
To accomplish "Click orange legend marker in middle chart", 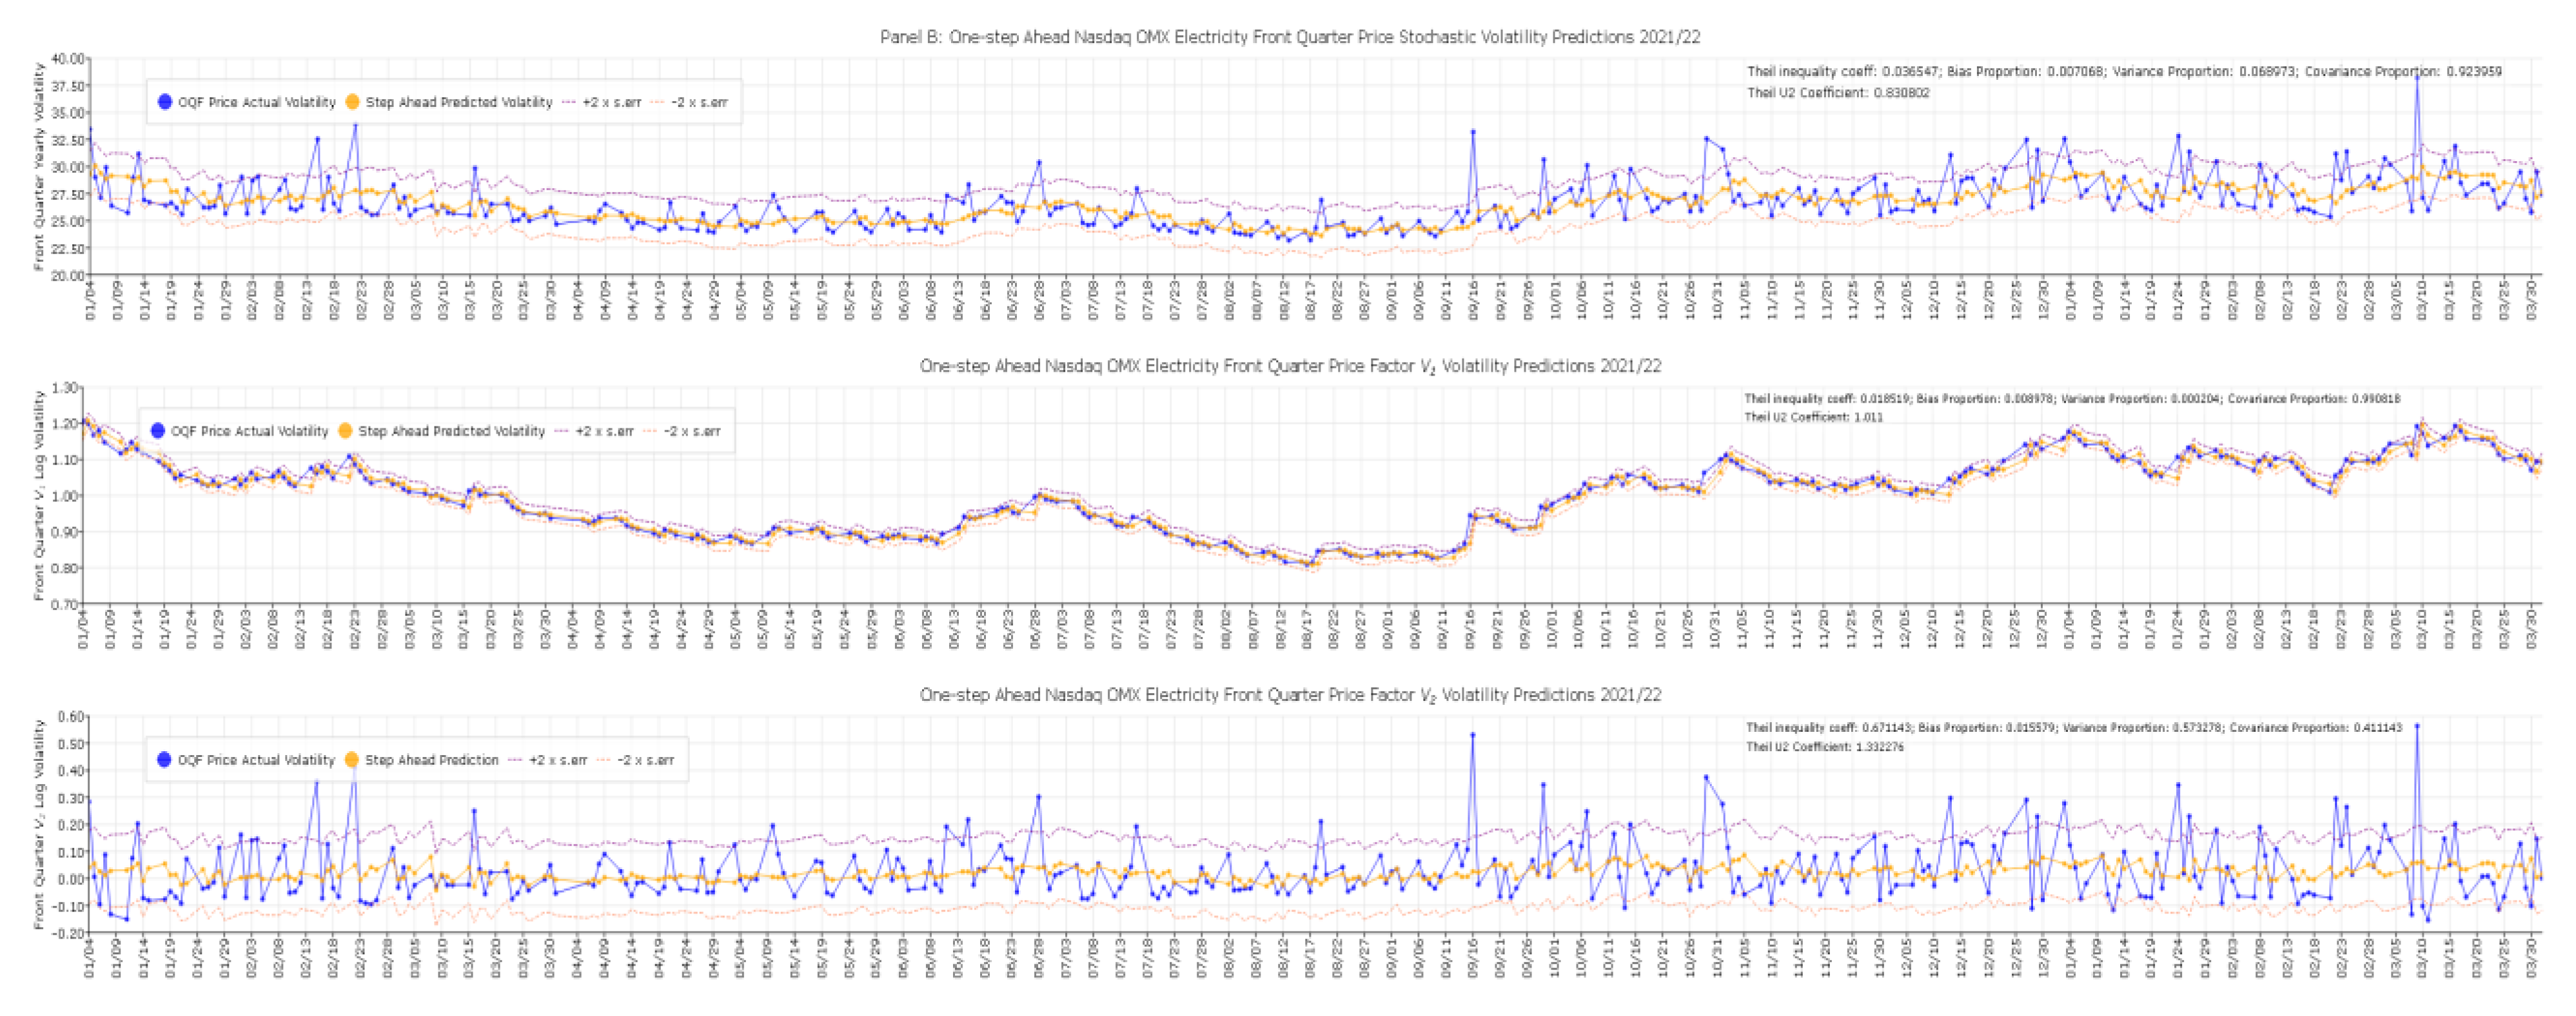I will click(x=346, y=430).
